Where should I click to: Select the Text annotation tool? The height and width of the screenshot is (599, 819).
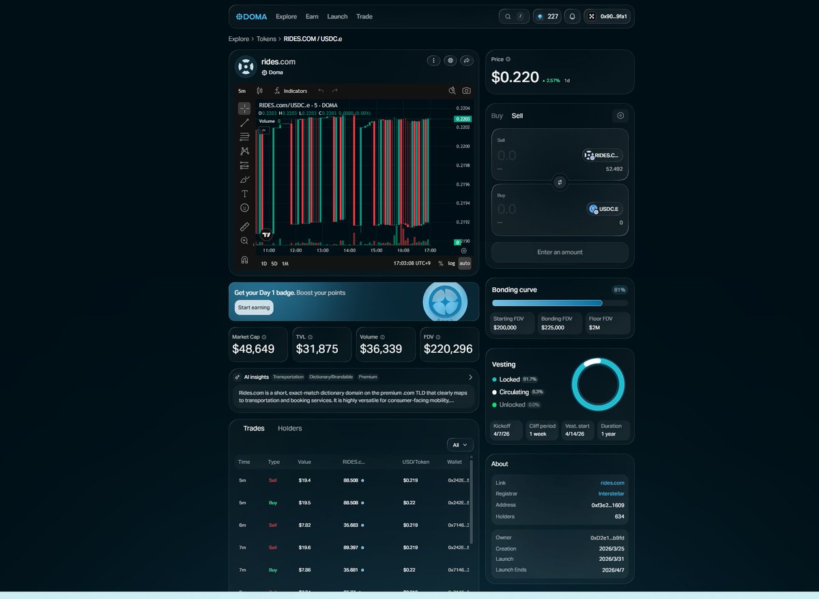pyautogui.click(x=244, y=194)
